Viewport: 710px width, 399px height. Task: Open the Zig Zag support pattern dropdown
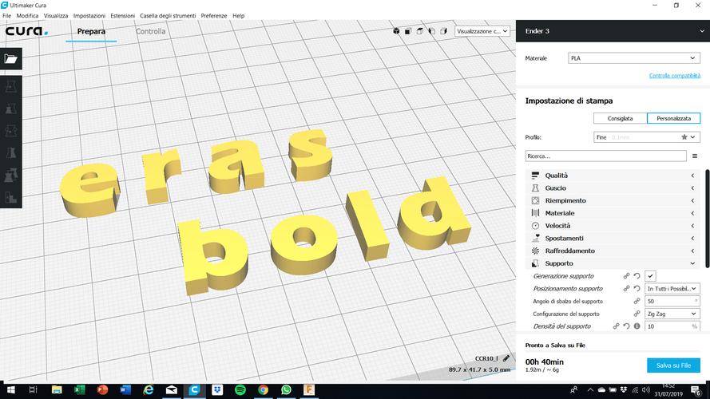pyautogui.click(x=672, y=314)
